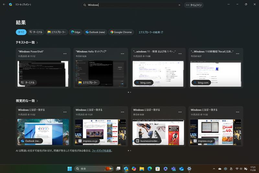Click the Recall app logo icon
Image resolution: width=259 pixels, height=173 pixels.
(x=10, y=5)
